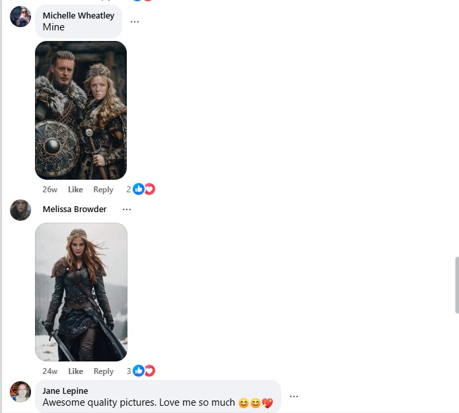Open the viking couple photo with shield
This screenshot has width=459, height=413.
pos(81,110)
